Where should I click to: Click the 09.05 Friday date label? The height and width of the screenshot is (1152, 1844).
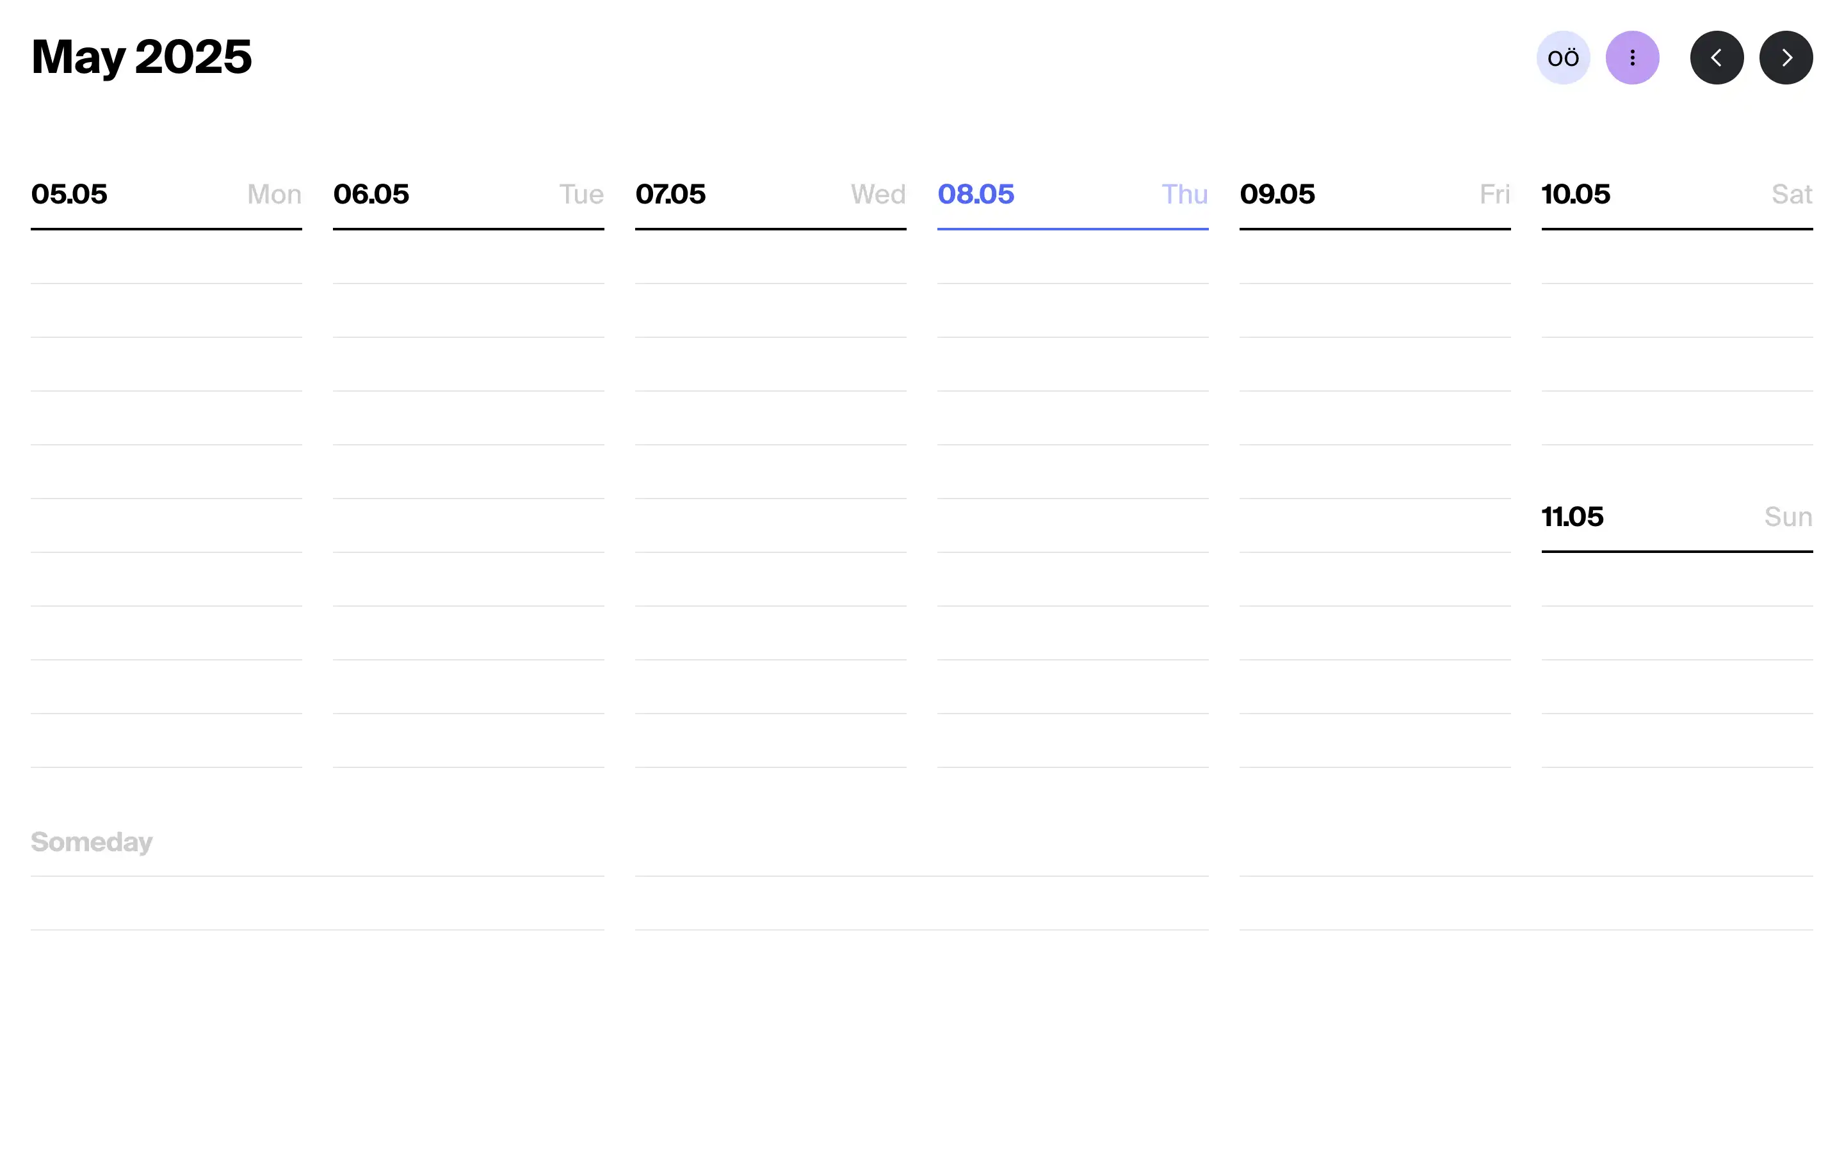pos(1277,195)
